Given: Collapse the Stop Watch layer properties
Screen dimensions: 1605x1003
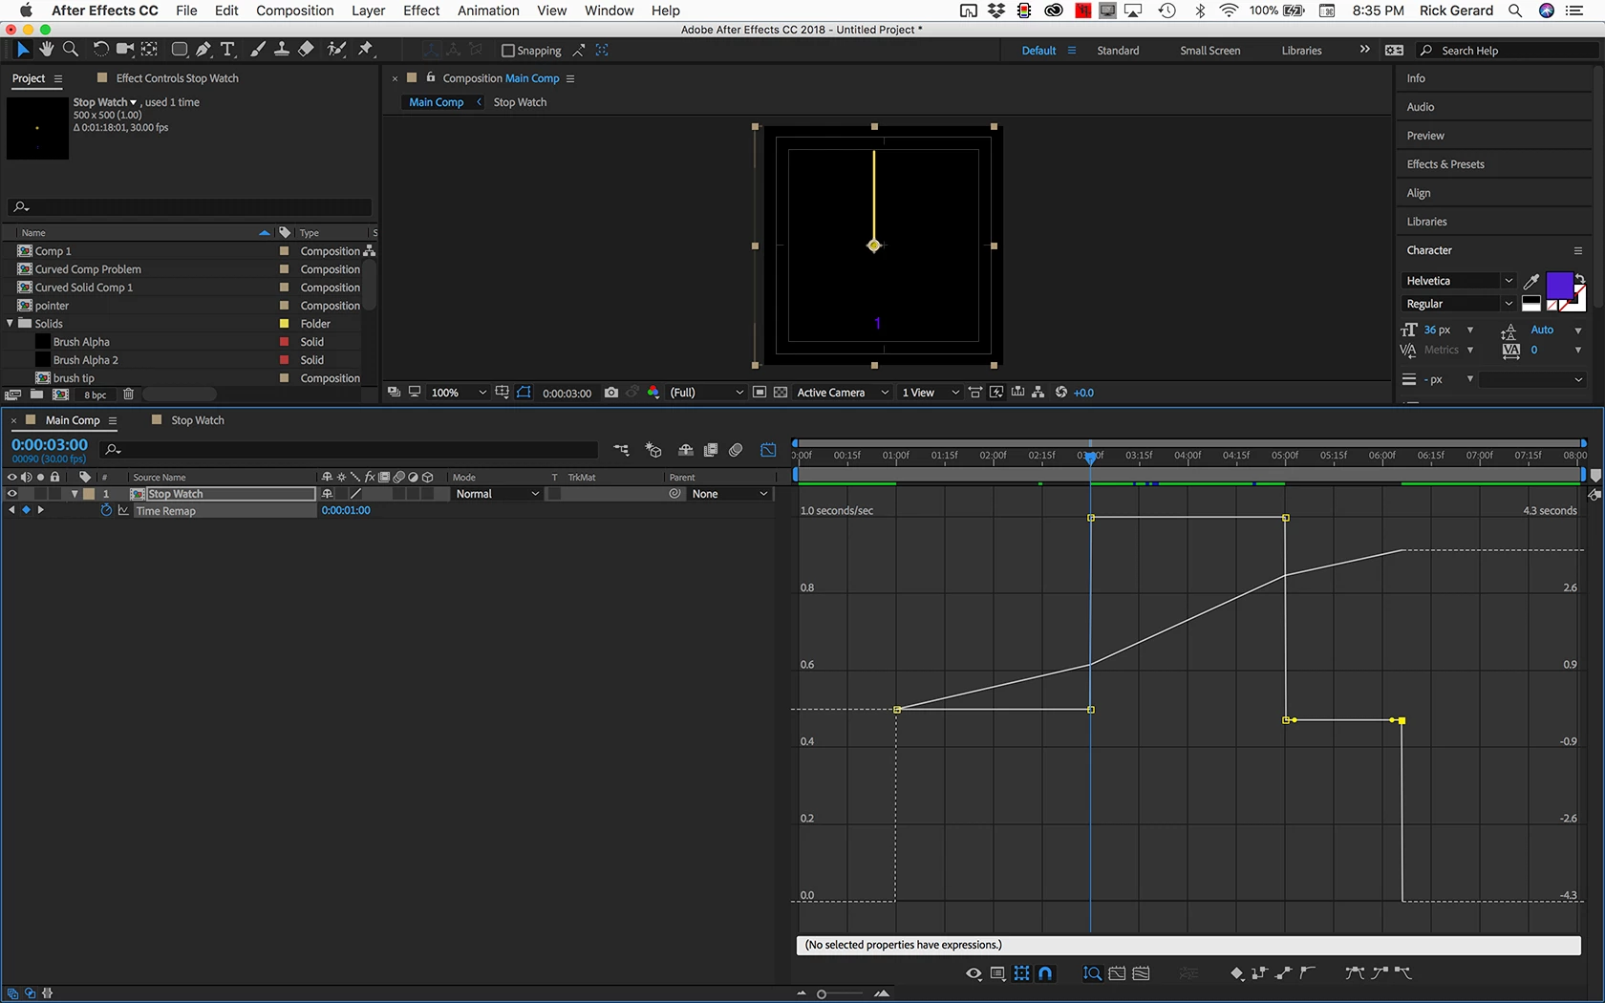Looking at the screenshot, I should coord(75,494).
